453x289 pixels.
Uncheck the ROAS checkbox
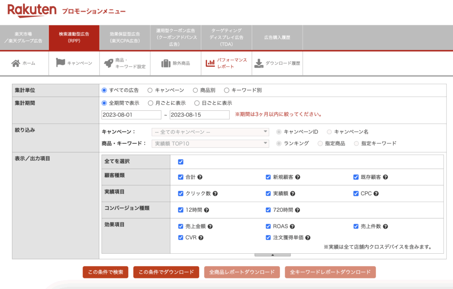click(x=269, y=226)
